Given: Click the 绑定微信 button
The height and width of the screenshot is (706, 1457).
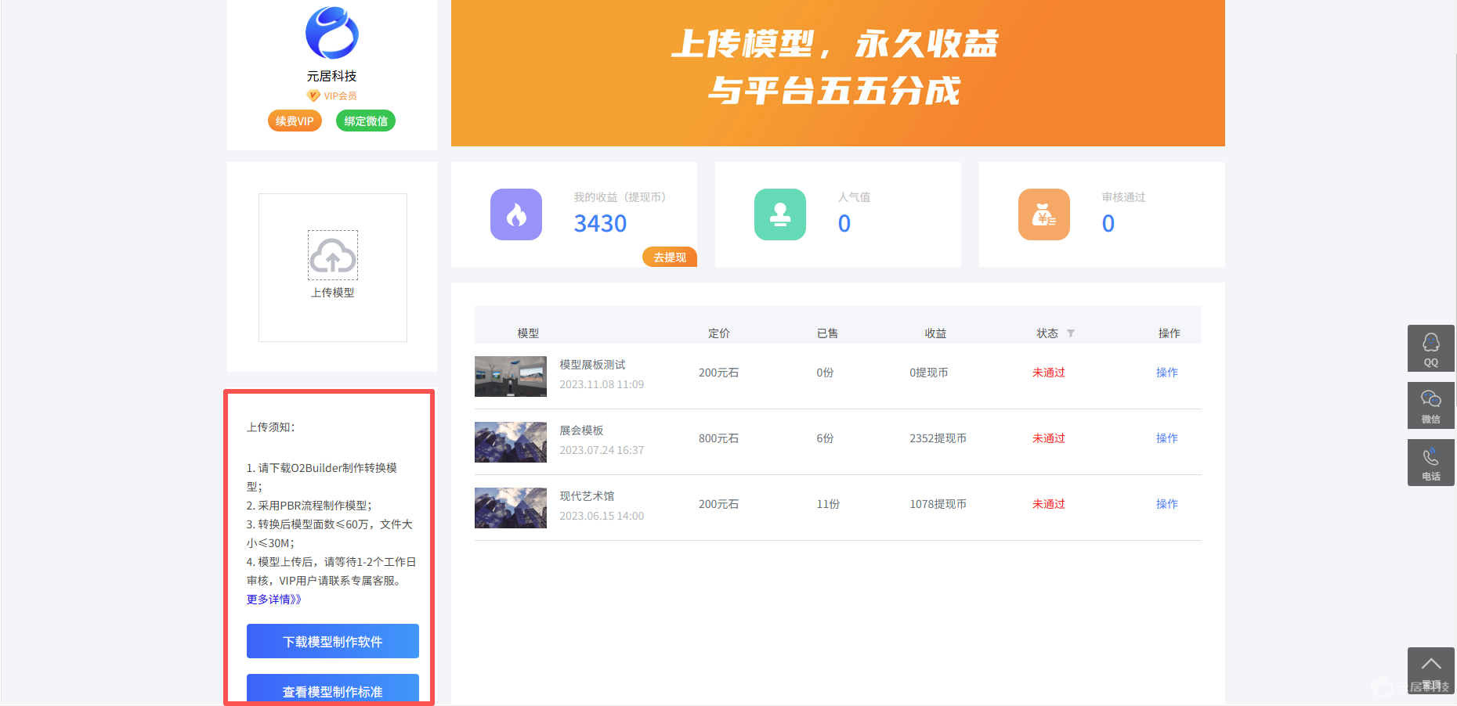Looking at the screenshot, I should click(x=366, y=121).
